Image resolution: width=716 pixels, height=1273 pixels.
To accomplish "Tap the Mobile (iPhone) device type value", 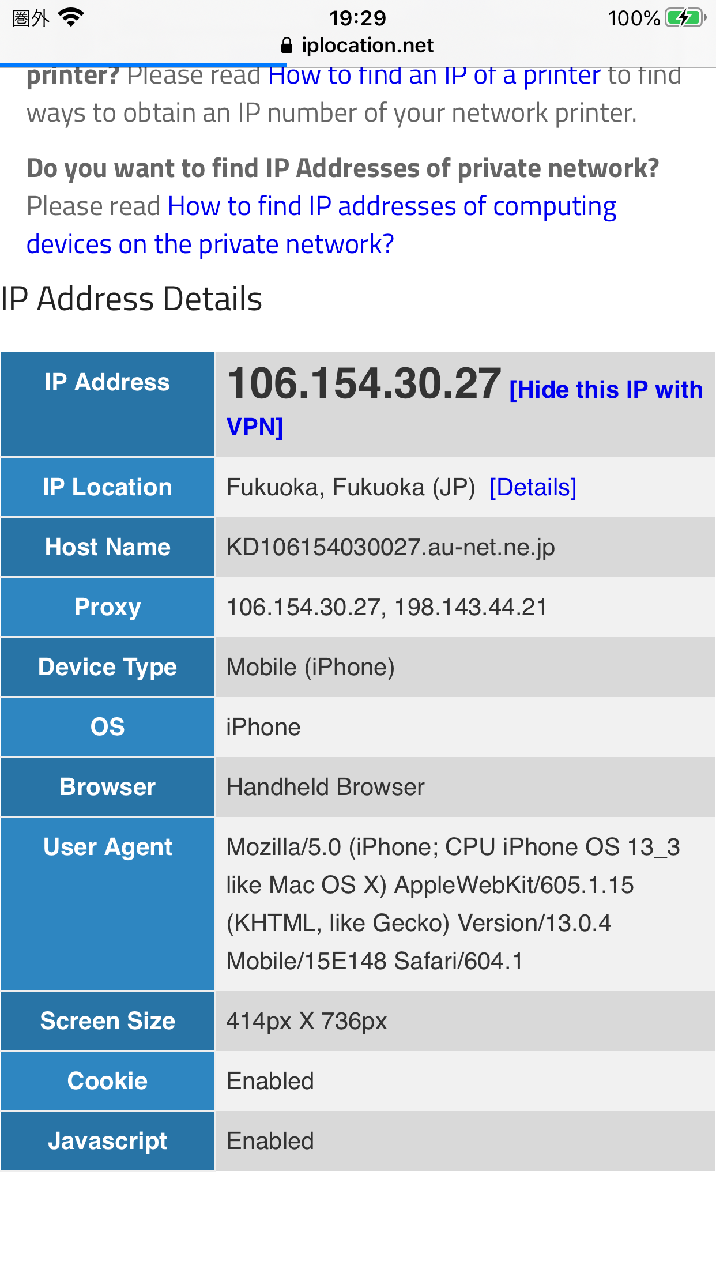I will point(310,668).
